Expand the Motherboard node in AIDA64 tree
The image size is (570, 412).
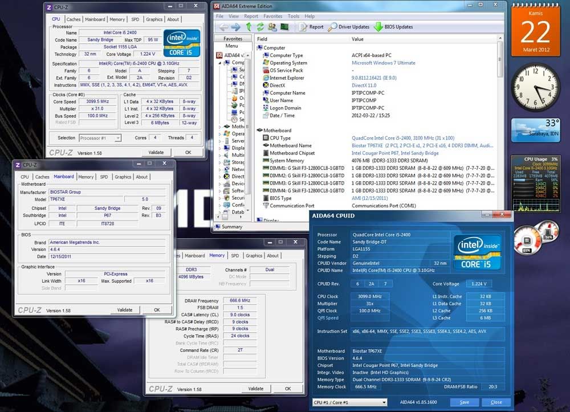(219, 127)
